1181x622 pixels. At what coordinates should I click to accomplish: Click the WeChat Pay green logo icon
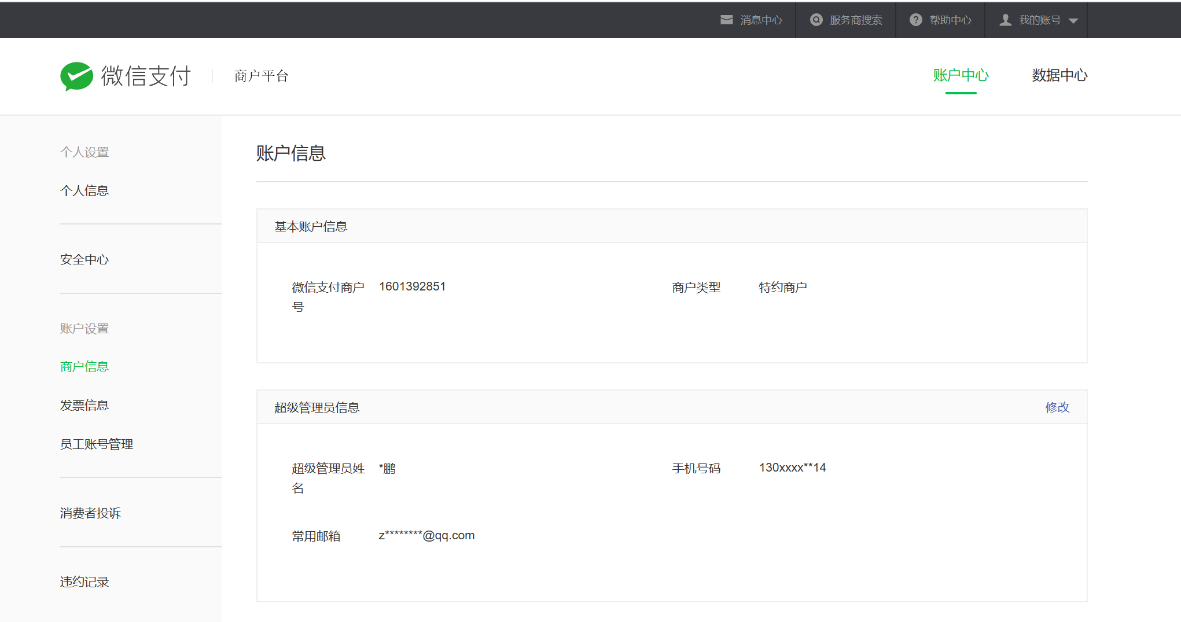pos(76,76)
